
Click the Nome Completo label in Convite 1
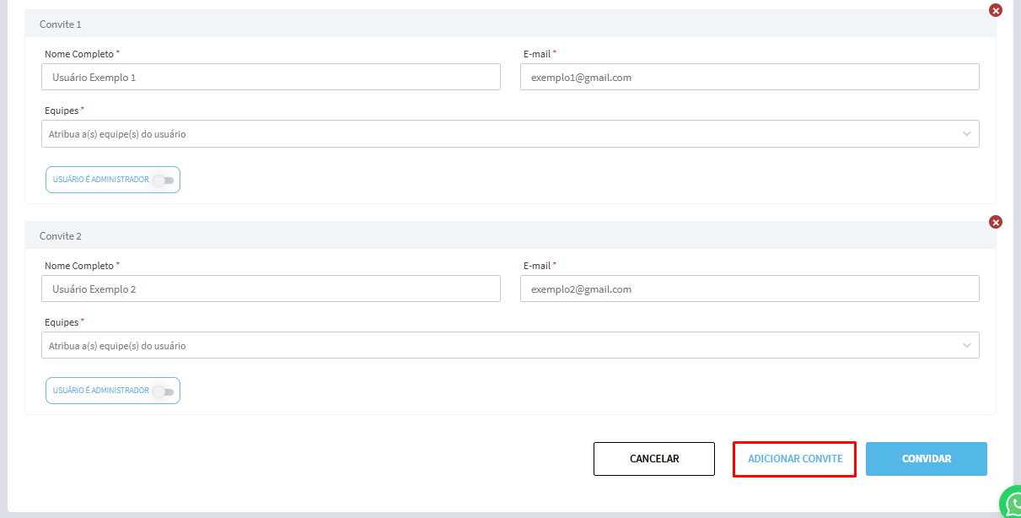(x=79, y=54)
